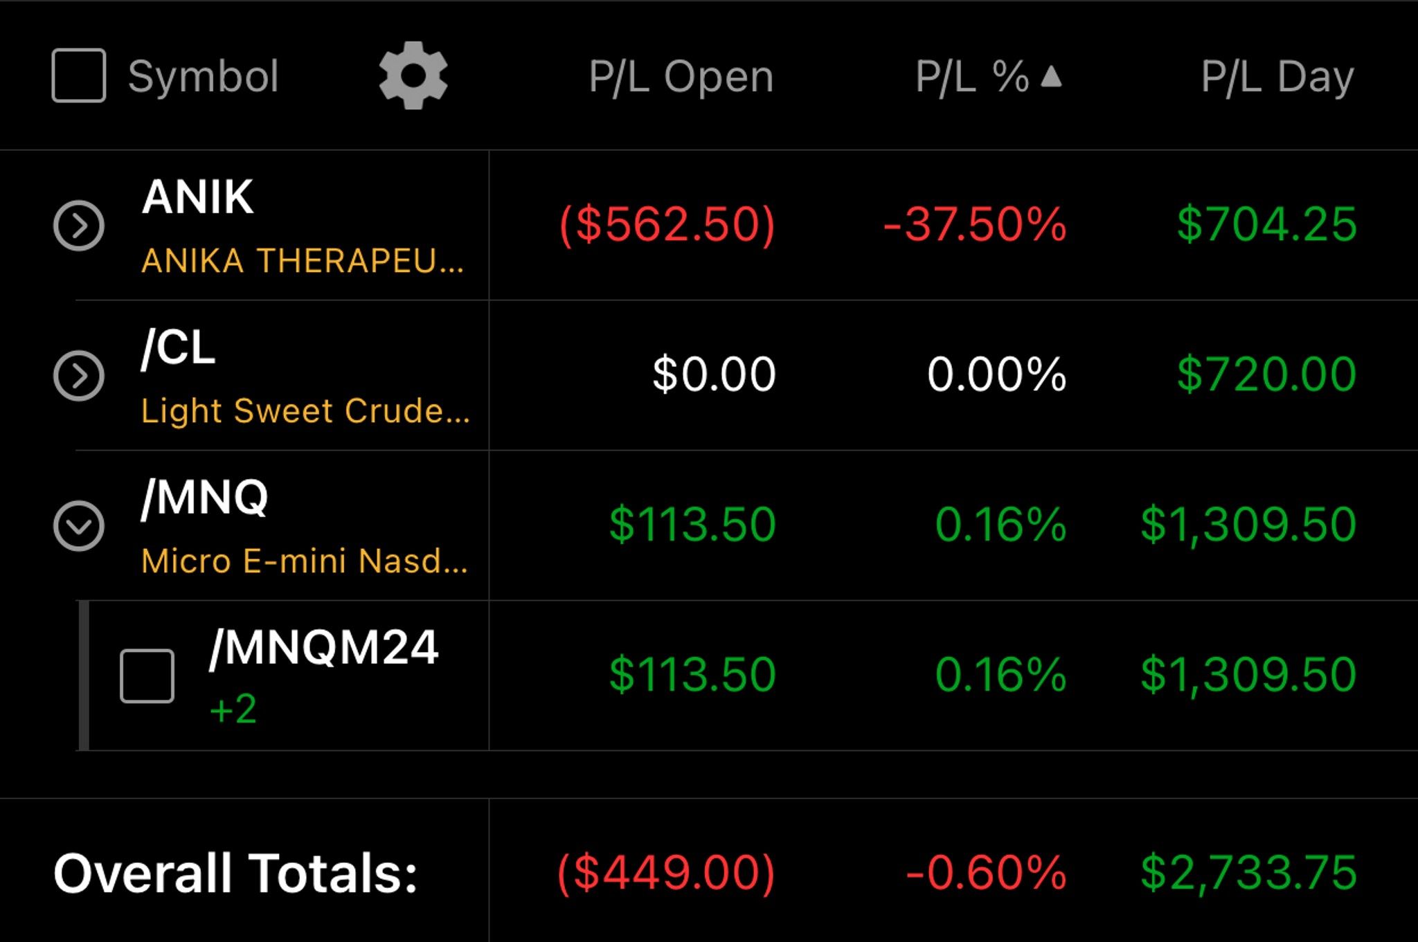Sort by the Symbol column header

point(204,76)
